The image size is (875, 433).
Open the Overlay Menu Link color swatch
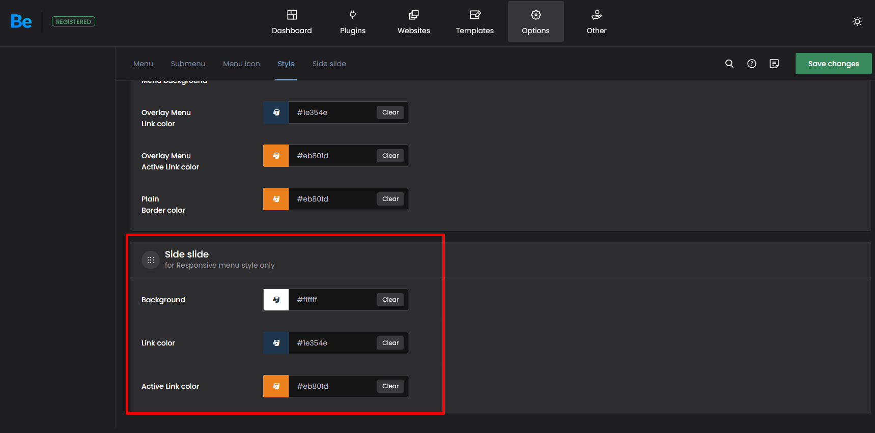[x=276, y=112]
